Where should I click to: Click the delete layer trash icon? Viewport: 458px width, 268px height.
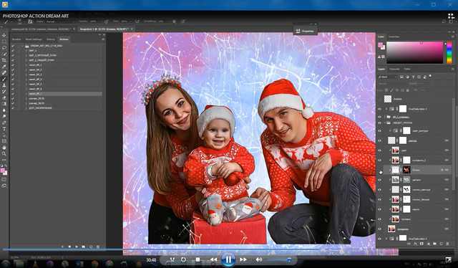coord(447,244)
